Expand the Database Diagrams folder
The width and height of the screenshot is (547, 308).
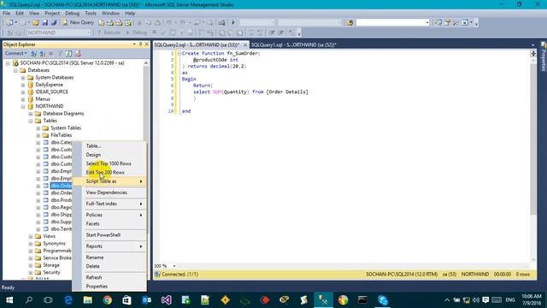(x=31, y=114)
